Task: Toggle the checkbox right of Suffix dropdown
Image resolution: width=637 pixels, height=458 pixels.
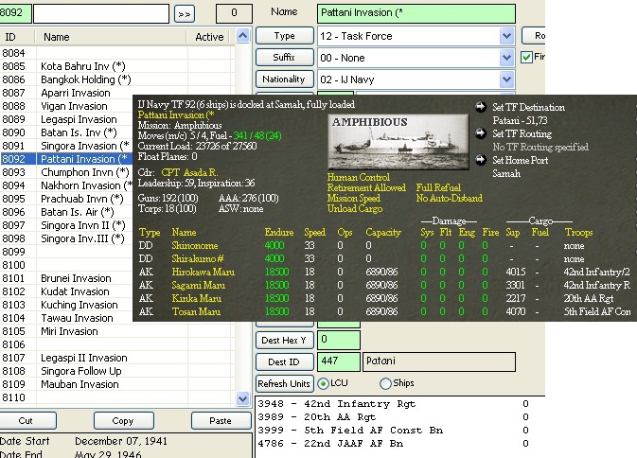Action: 527,58
